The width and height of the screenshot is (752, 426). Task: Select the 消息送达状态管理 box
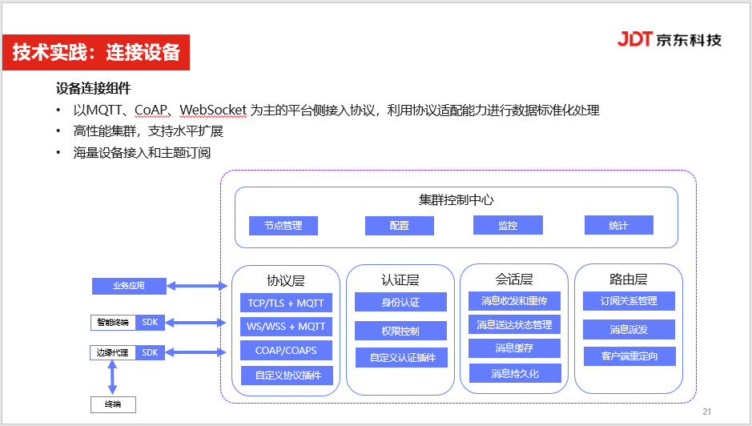(515, 325)
